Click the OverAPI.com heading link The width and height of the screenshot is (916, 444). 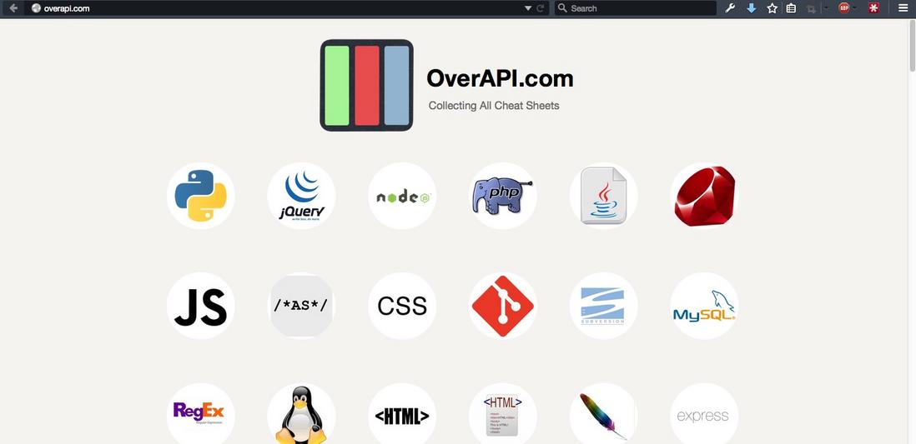coord(500,78)
